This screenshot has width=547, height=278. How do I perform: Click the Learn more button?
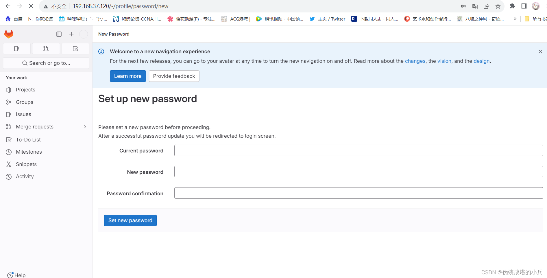point(128,76)
